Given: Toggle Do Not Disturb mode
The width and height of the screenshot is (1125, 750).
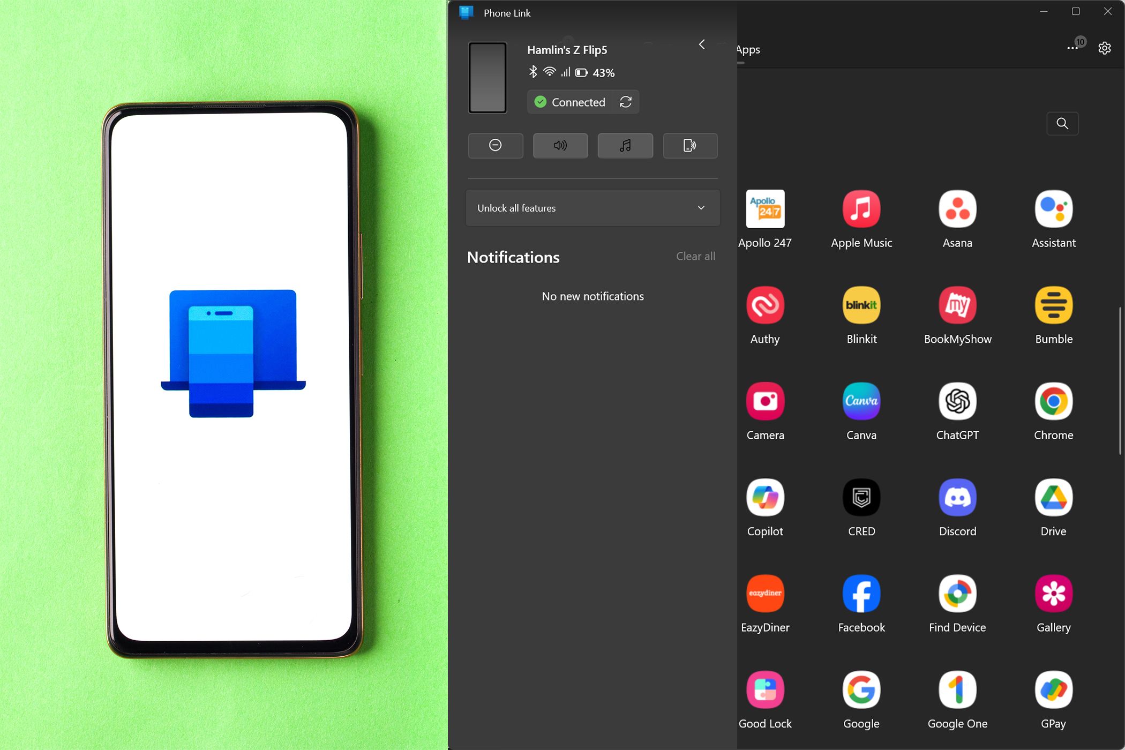Looking at the screenshot, I should click(x=494, y=145).
